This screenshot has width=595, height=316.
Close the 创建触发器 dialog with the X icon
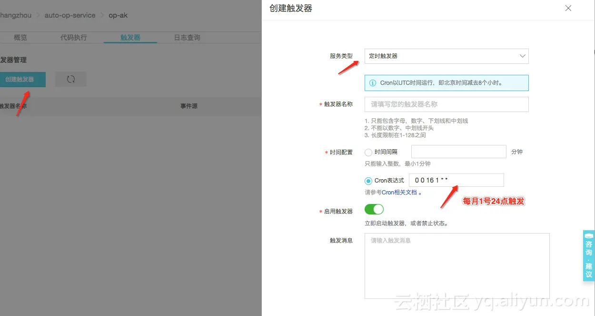568,8
